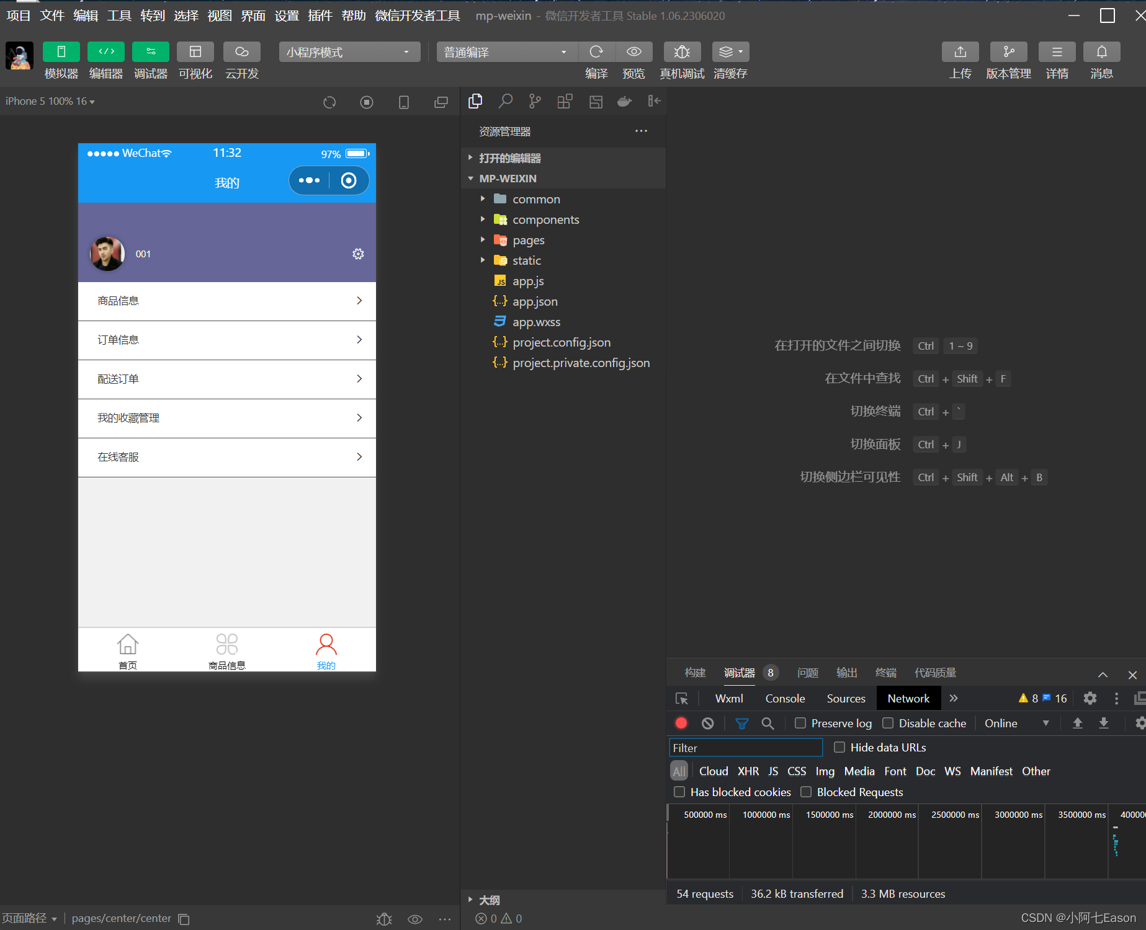The height and width of the screenshot is (930, 1146).
Task: Start real device debugging (真机调试)
Action: (682, 52)
